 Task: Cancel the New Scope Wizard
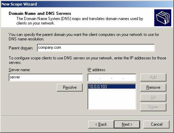point(156,124)
